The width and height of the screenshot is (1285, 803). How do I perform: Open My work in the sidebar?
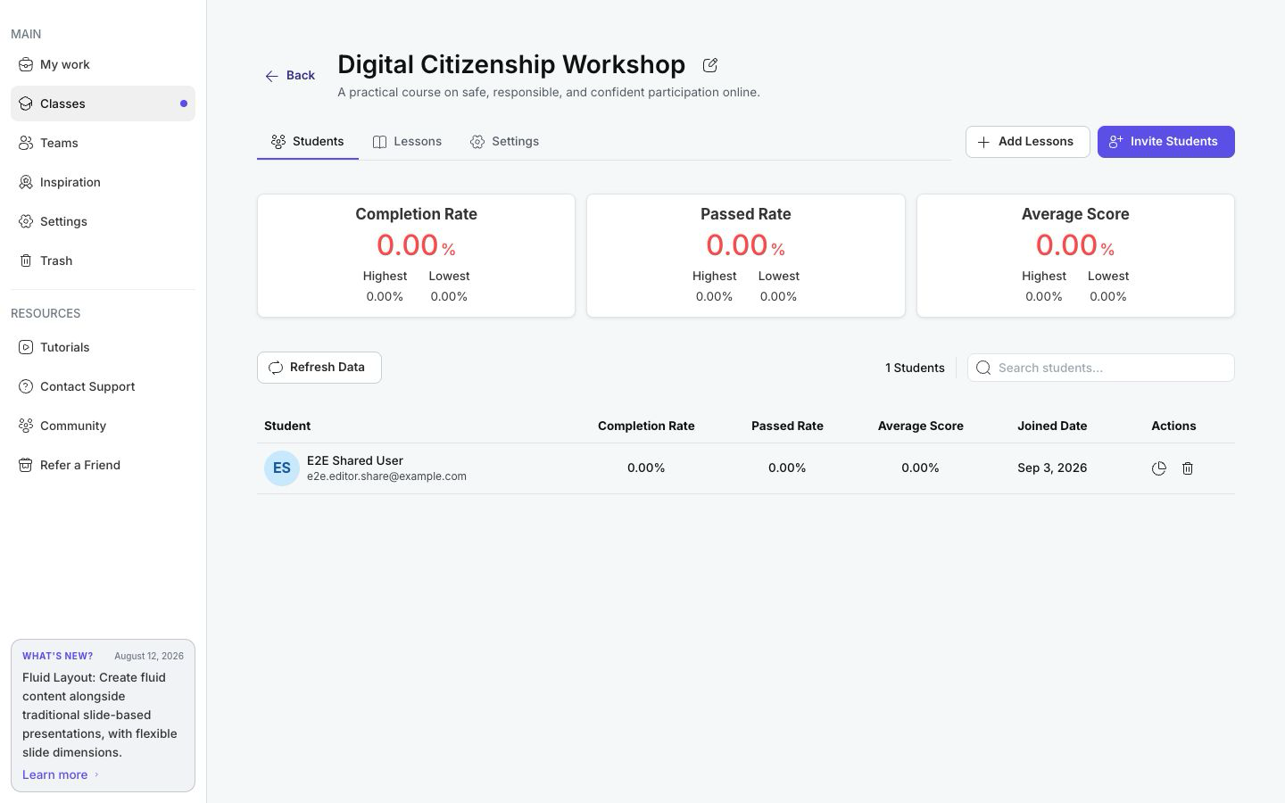point(103,64)
